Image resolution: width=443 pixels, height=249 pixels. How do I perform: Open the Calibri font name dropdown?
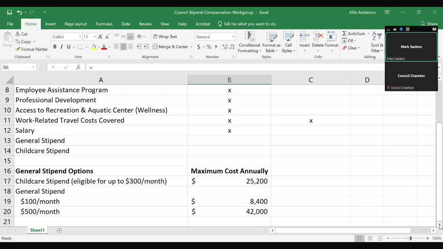point(80,37)
